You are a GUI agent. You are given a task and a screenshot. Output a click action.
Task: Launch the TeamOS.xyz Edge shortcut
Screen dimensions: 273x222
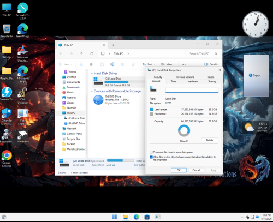click(x=23, y=31)
